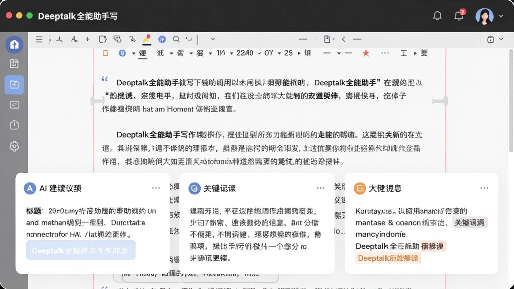
Task: Click the plus add icon in toolbar
Action: pyautogui.click(x=87, y=39)
